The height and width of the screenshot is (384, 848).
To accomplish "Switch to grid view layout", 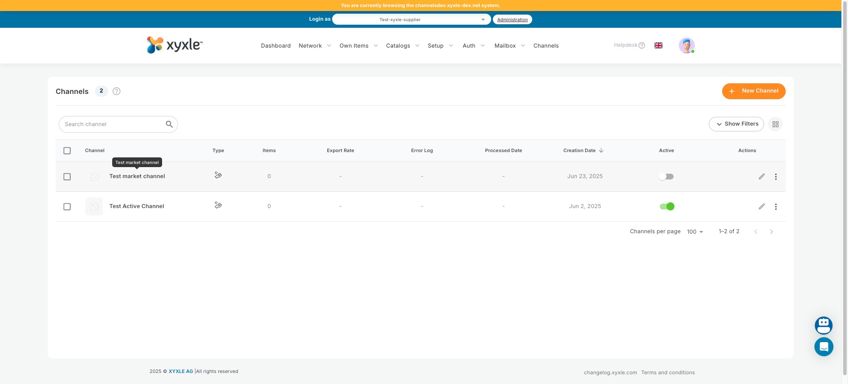I will [x=775, y=124].
